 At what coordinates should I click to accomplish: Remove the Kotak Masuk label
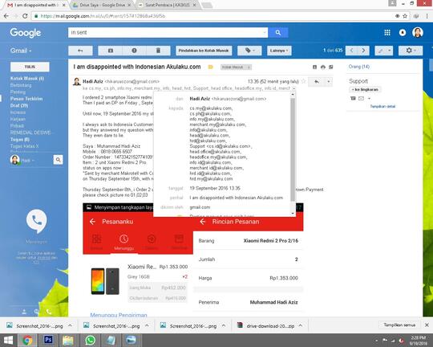point(249,67)
